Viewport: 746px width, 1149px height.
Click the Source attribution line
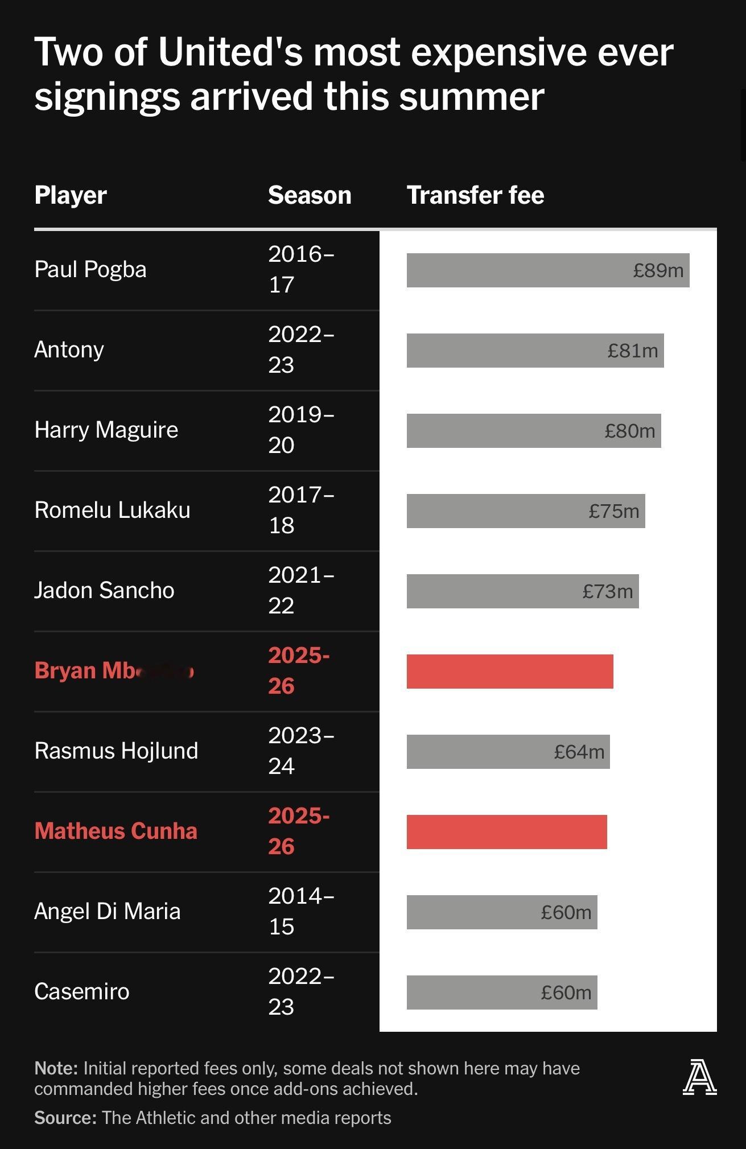point(213,1118)
